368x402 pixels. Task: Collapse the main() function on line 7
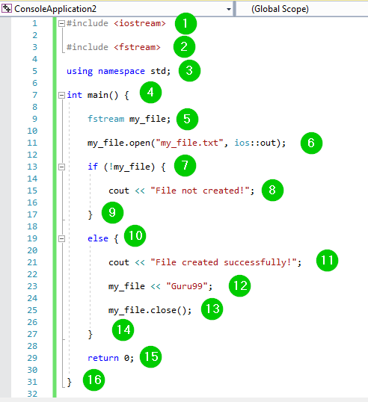(61, 96)
